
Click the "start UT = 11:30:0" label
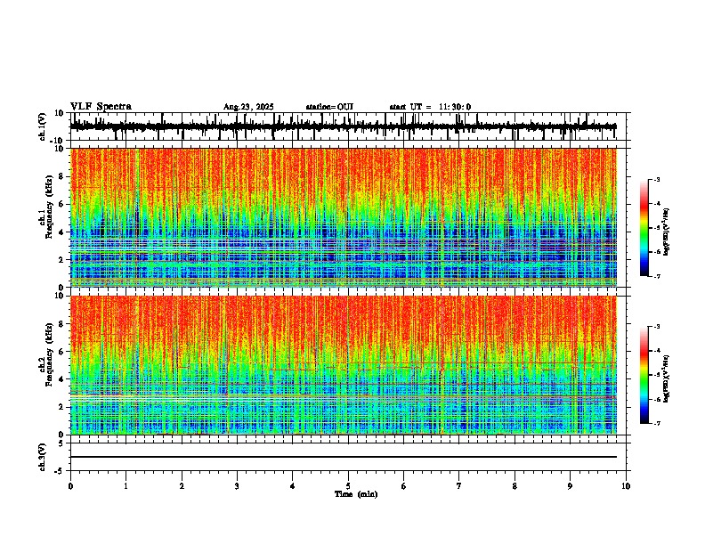click(430, 107)
